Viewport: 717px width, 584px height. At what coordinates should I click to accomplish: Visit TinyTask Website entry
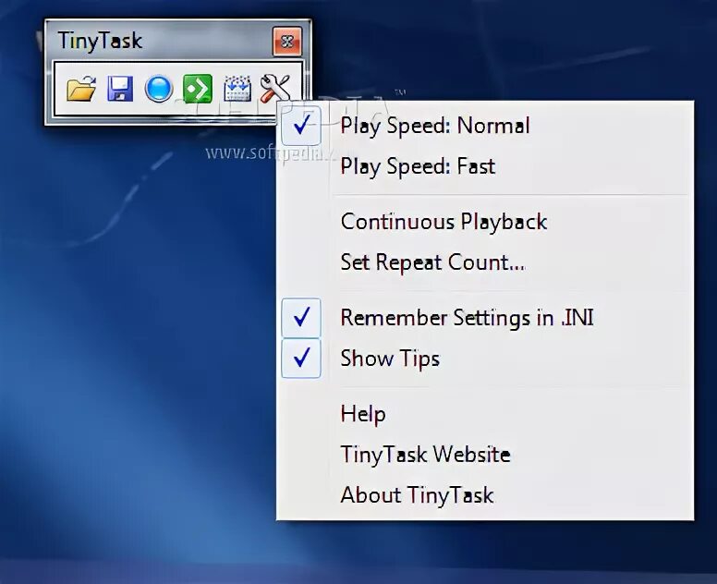click(485, 454)
